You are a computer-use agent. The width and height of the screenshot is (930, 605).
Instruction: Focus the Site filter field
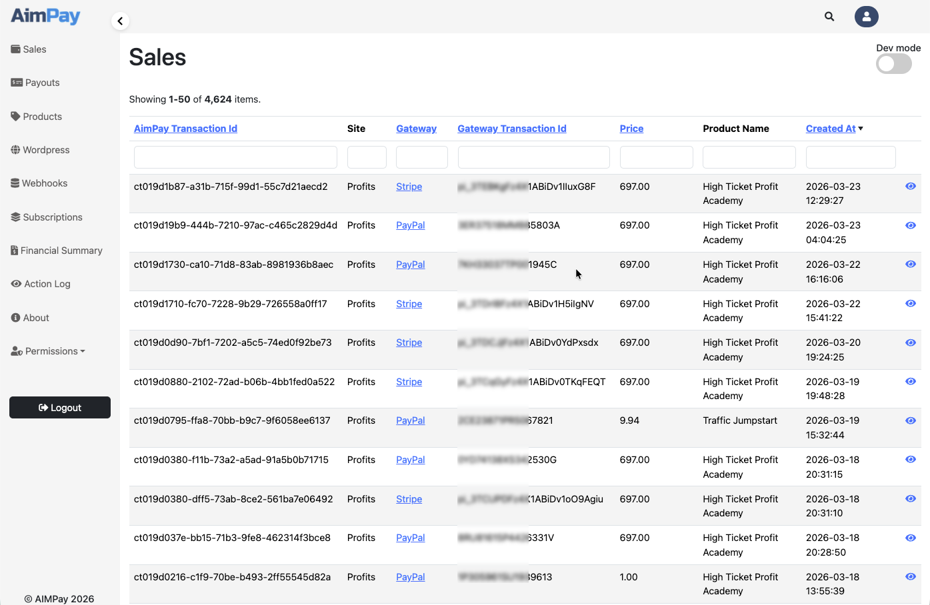tap(367, 157)
